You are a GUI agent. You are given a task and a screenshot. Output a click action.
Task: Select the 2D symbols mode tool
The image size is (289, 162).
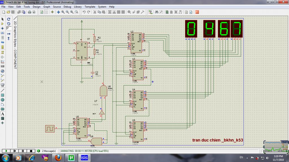[x=3, y=118]
